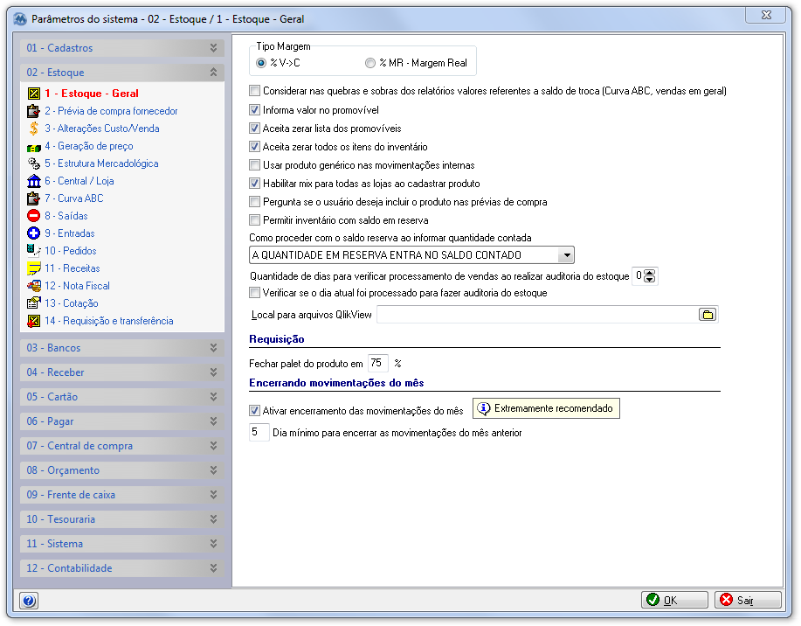Screen dimensions: 801x626
Task: Open 3 - Alterações Custo/Venda page
Action: [101, 129]
